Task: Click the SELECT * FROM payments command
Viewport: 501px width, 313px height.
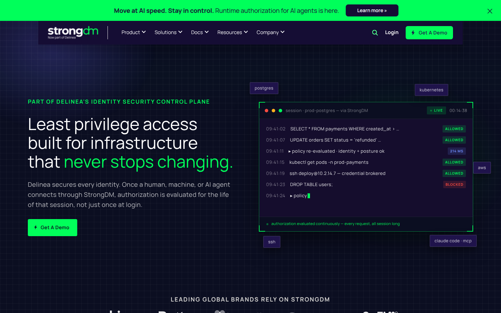Action: point(344,129)
